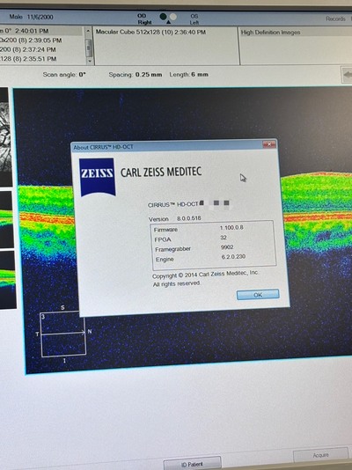The width and height of the screenshot is (352, 470).
Task: Select Macular Cube 512x128 2:36:40 PM entry
Action: 150,32
